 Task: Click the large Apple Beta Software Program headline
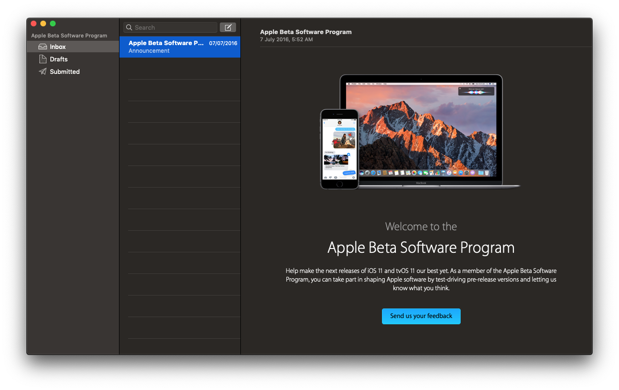(x=421, y=248)
